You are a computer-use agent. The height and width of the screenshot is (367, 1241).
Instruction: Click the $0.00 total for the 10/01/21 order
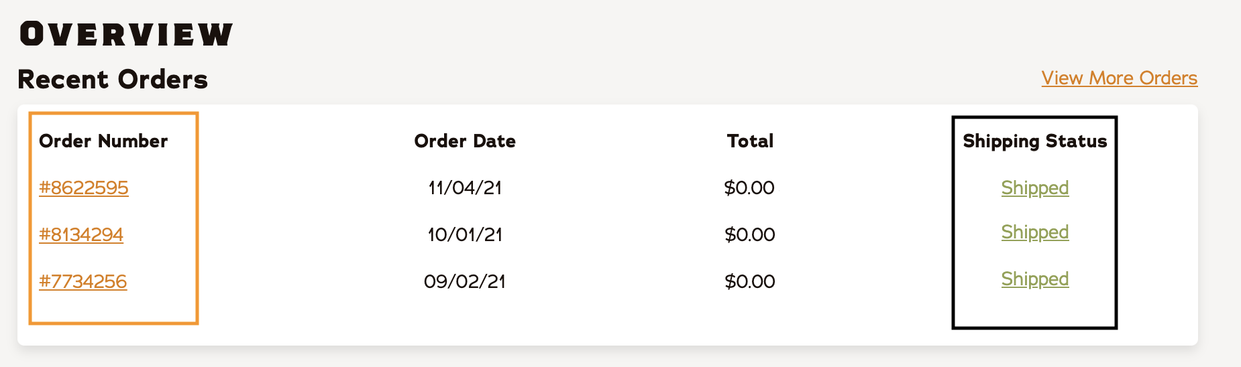tap(749, 234)
